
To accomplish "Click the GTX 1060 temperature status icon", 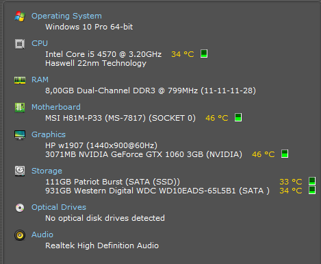I will coord(285,154).
